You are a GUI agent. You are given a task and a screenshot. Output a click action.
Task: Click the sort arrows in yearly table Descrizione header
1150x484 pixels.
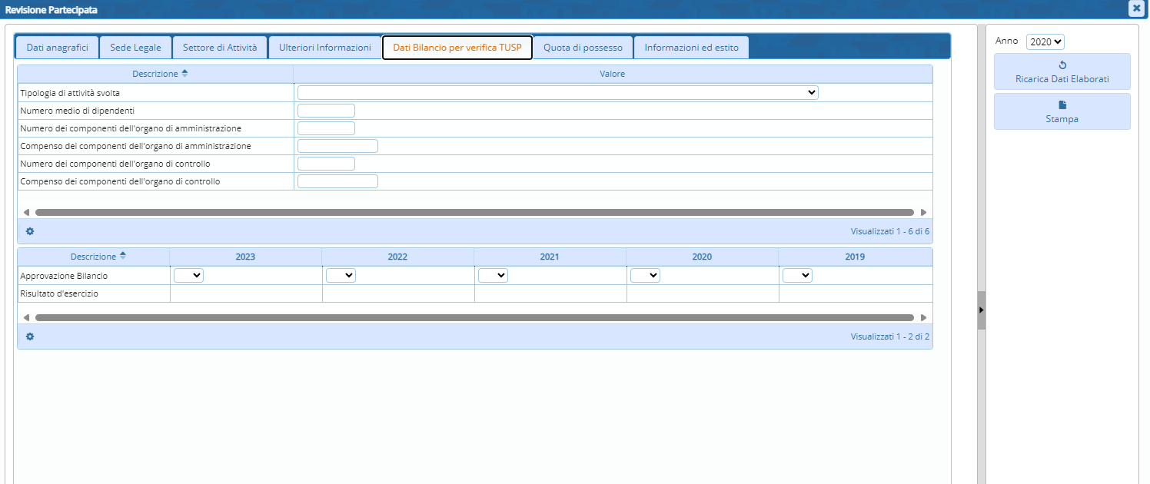[123, 257]
